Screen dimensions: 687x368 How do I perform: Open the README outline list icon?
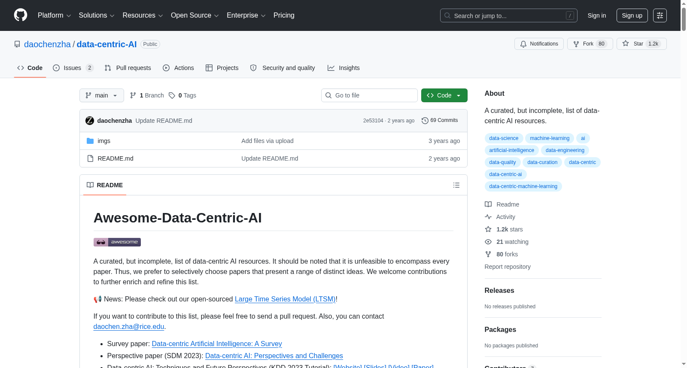[456, 185]
